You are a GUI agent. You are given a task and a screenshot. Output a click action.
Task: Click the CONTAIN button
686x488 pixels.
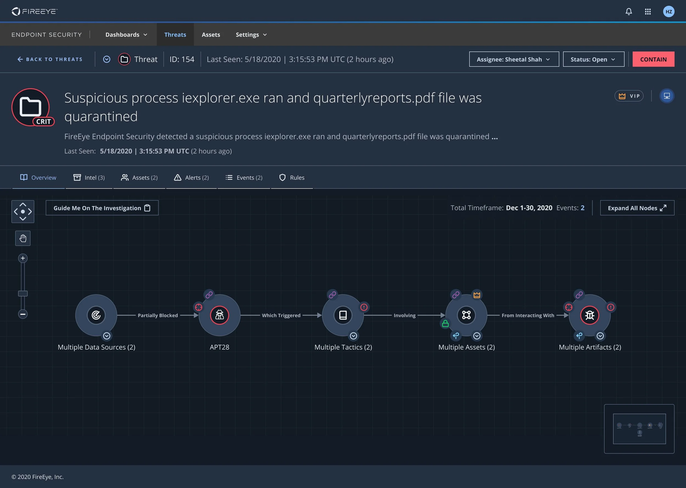point(653,59)
